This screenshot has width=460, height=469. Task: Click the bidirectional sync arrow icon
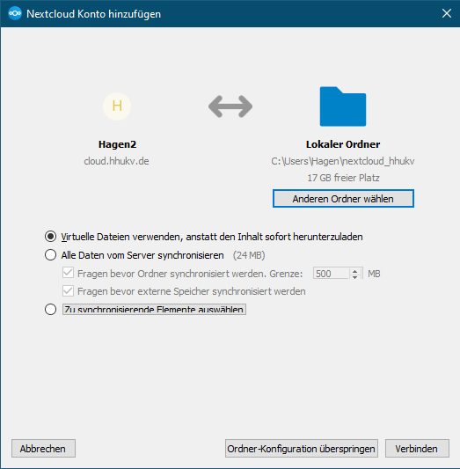(230, 106)
